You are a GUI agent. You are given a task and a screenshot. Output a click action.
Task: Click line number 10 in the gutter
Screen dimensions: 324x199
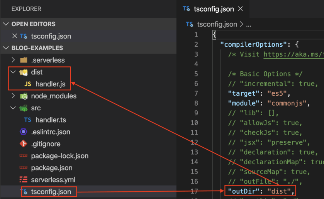(194, 123)
